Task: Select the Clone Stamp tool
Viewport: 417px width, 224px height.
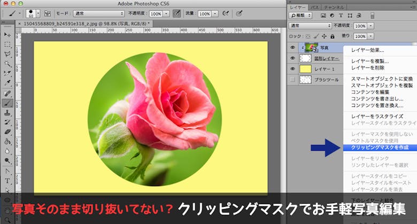Action: point(7,112)
